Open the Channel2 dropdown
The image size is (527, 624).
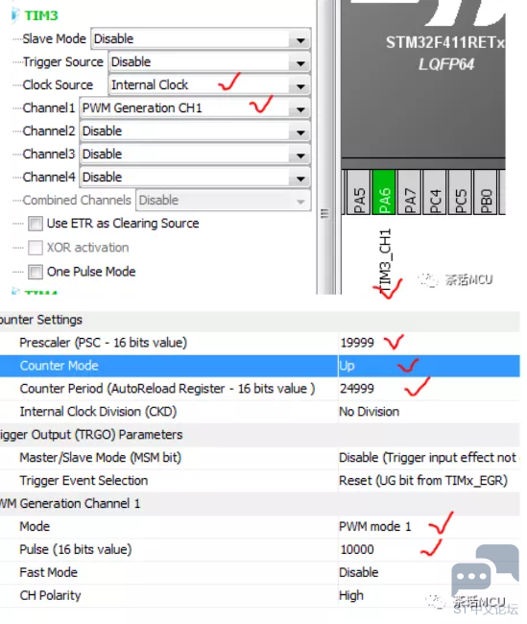click(195, 132)
